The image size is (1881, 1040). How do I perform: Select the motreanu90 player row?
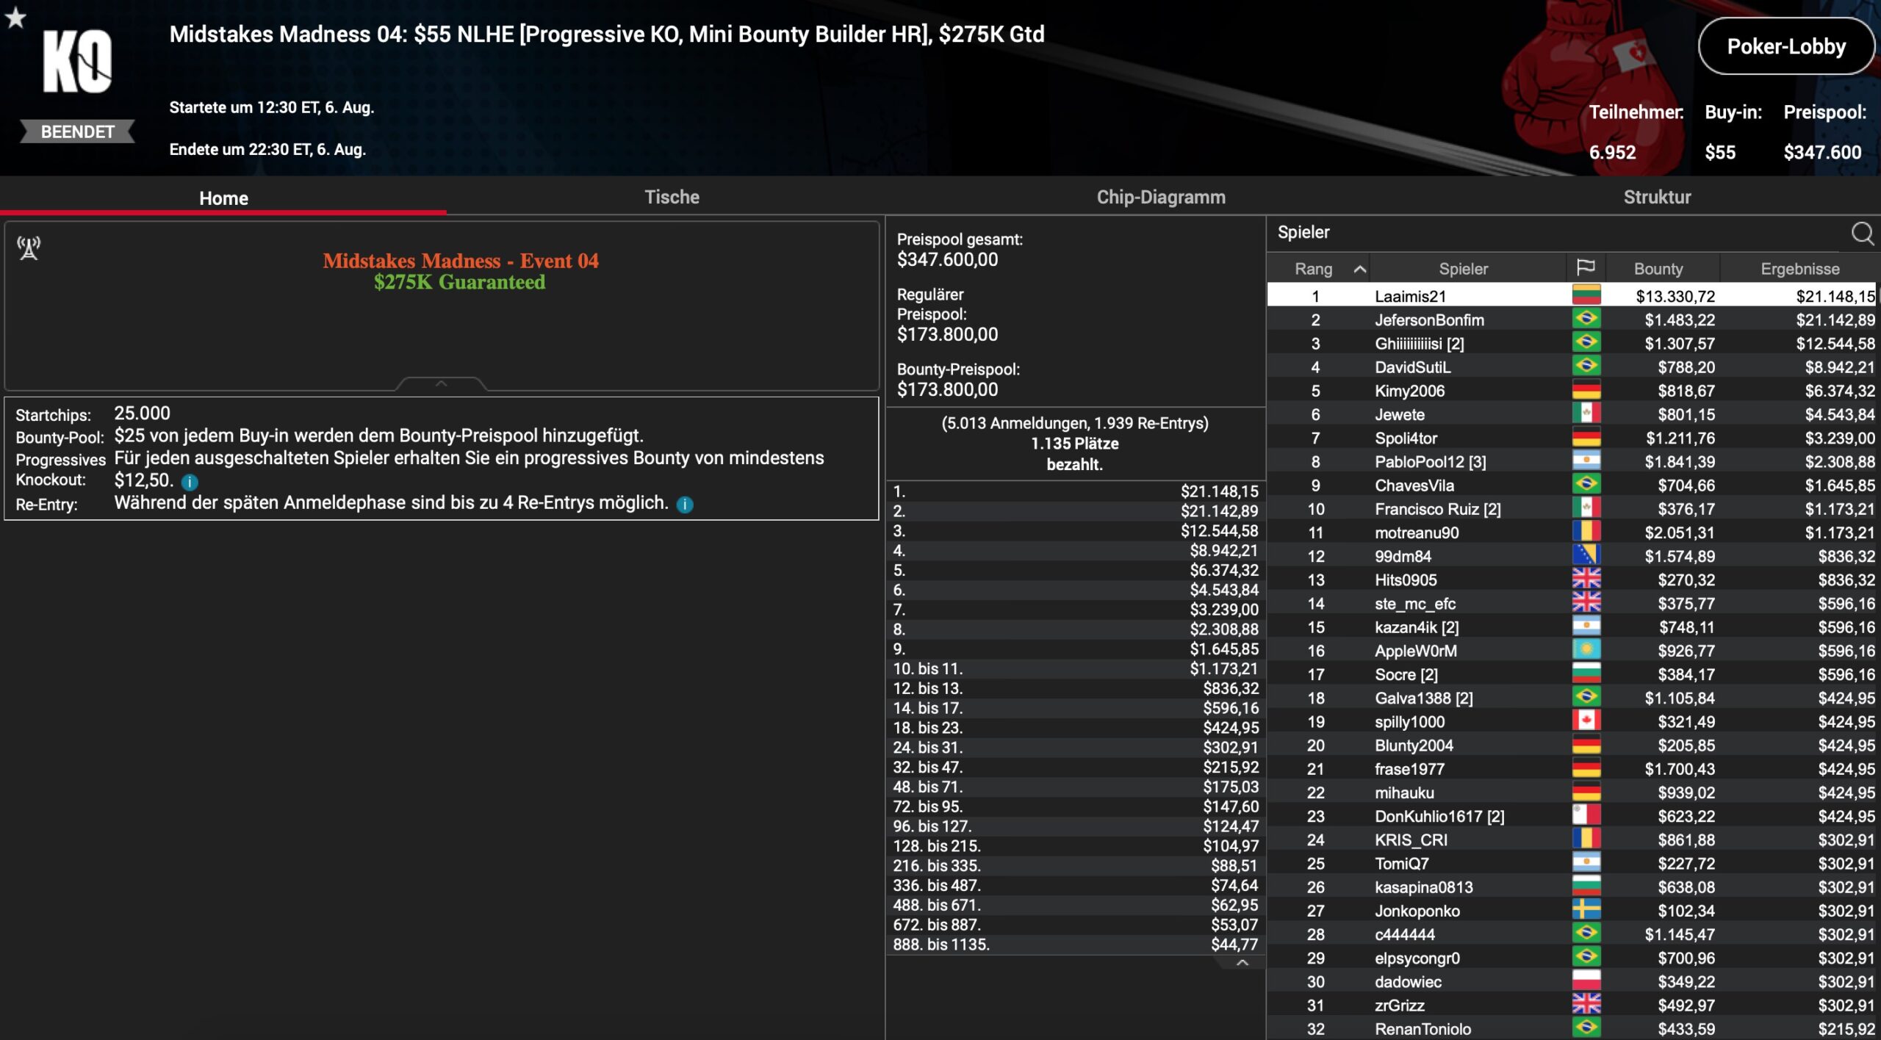(x=1416, y=533)
